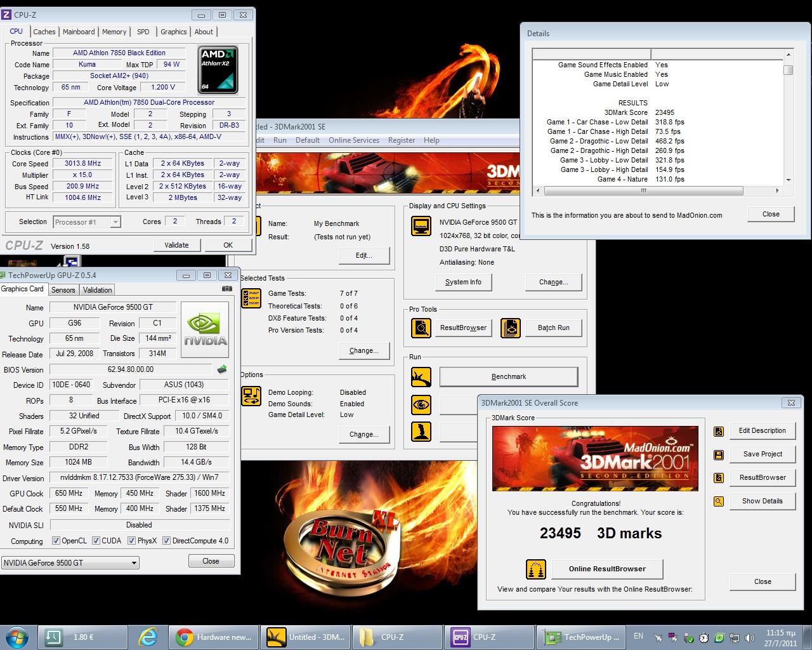This screenshot has height=650, width=812.
Task: Click the ResultBrowser icon in Overall Score window
Action: [x=719, y=478]
